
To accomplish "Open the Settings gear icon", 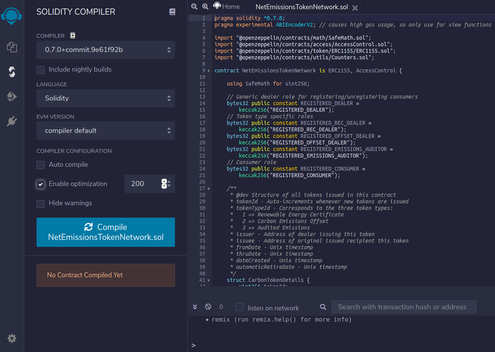I will point(12,339).
